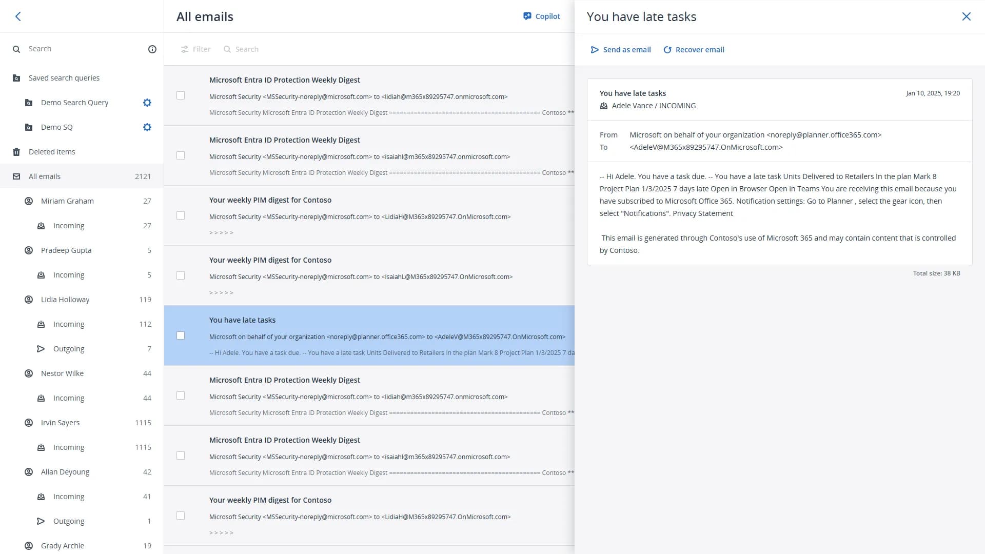Select the All emails folder

point(45,176)
